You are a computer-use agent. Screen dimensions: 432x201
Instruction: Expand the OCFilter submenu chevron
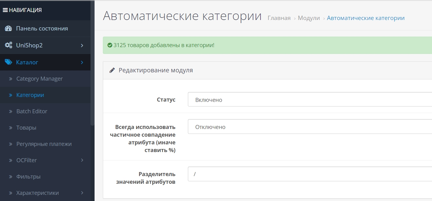82,160
